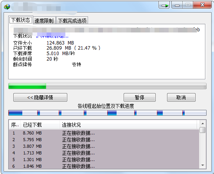214x174 pixels.
Task: Pause download with 暂停 button
Action: pos(140,97)
